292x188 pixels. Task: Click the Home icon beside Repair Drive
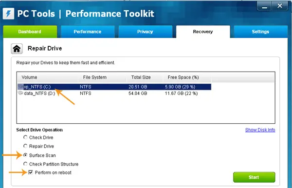pyautogui.click(x=17, y=49)
